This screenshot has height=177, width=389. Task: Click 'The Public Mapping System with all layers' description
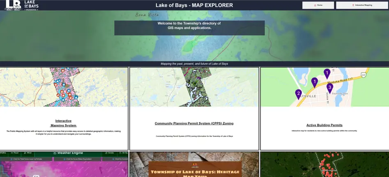[64, 132]
